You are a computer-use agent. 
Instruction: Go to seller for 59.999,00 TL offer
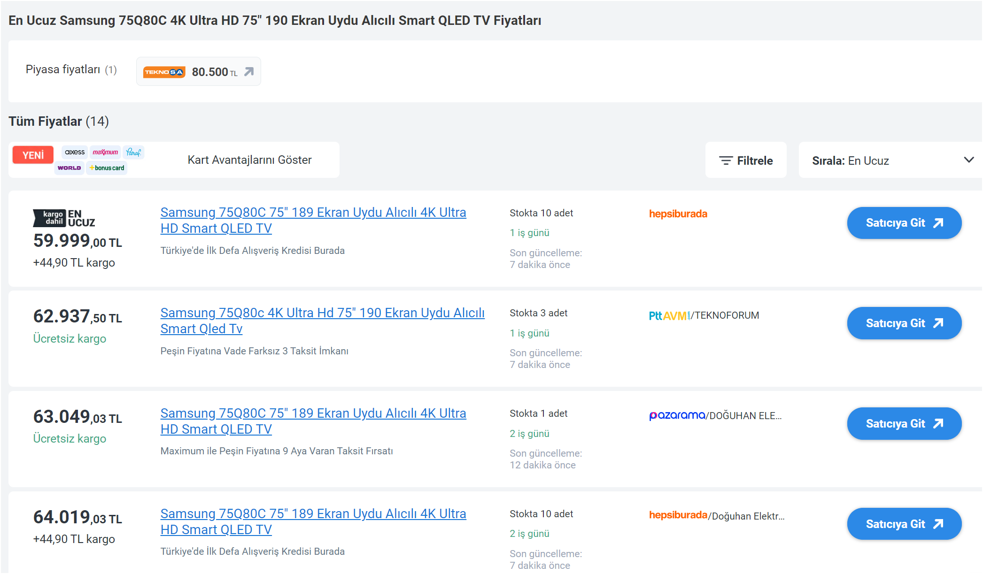904,223
